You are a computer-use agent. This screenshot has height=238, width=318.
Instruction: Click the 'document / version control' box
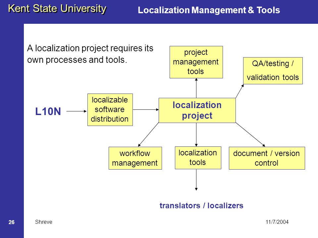(x=267, y=158)
